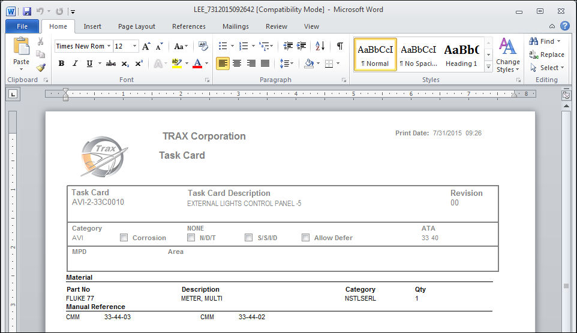Save document using floppy disk icon
The width and height of the screenshot is (577, 333).
tap(27, 11)
